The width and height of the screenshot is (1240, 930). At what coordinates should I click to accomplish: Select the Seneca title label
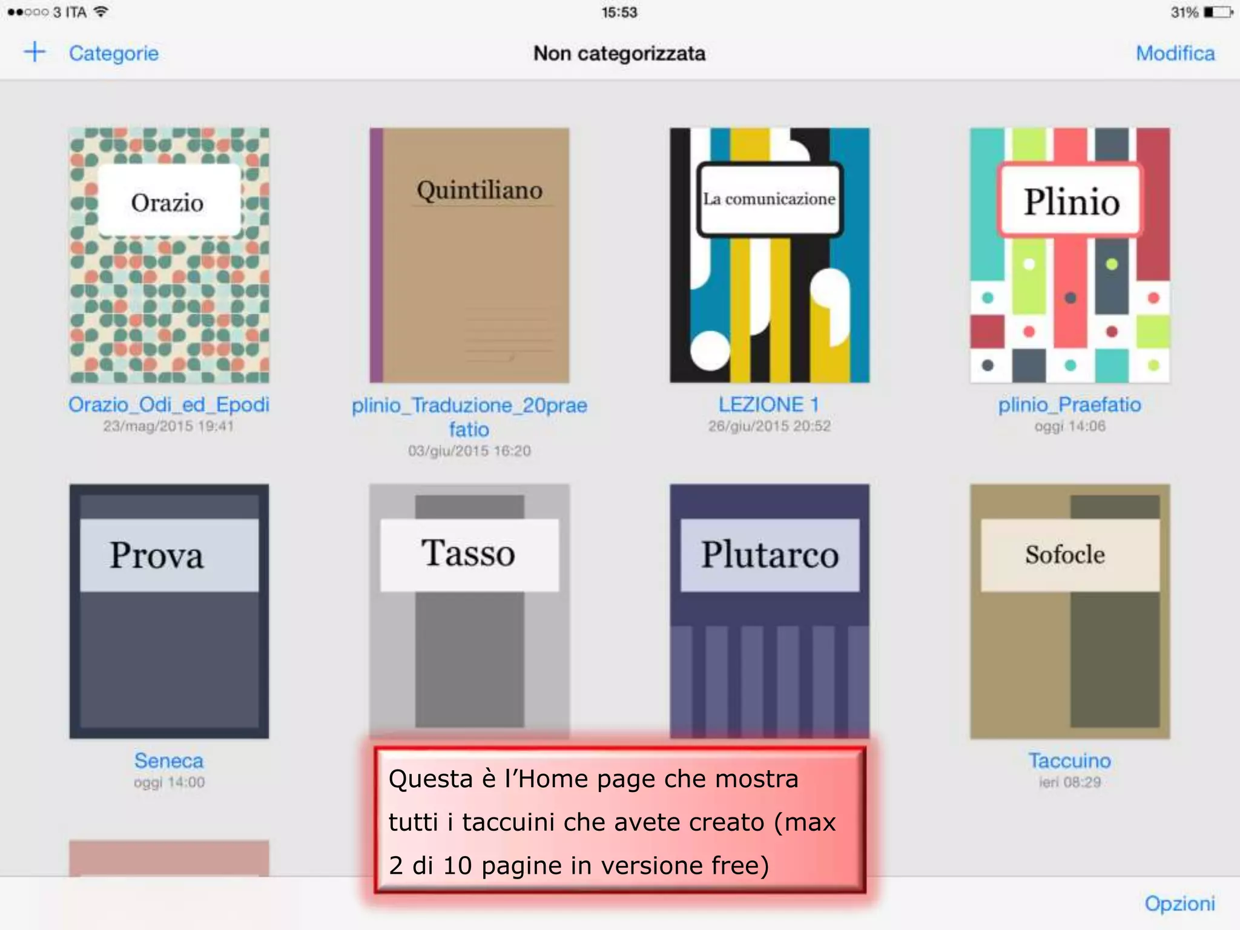tap(169, 760)
